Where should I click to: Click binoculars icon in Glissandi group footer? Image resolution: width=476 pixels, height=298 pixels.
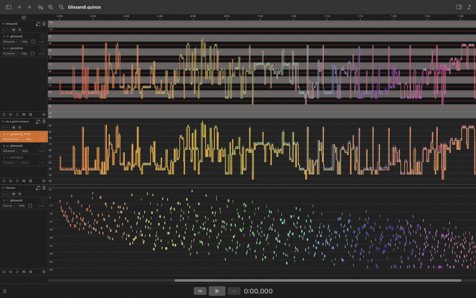pos(24,115)
